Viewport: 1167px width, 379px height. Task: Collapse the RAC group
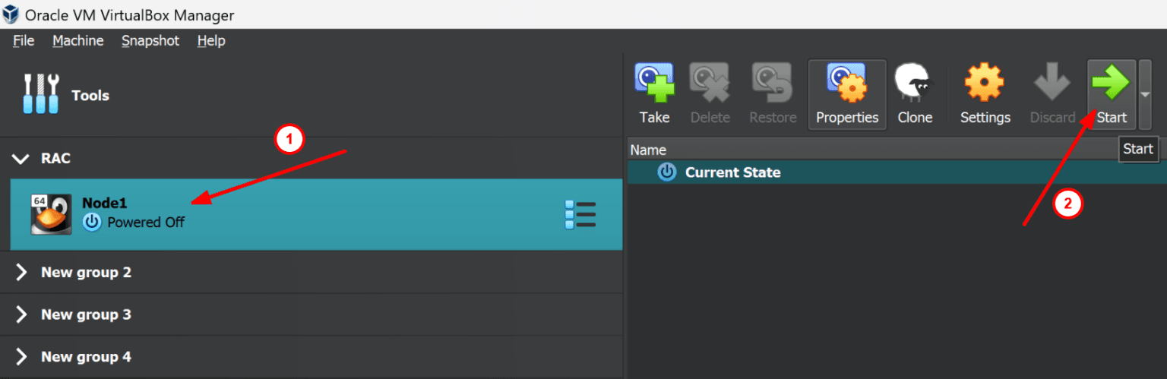(21, 159)
